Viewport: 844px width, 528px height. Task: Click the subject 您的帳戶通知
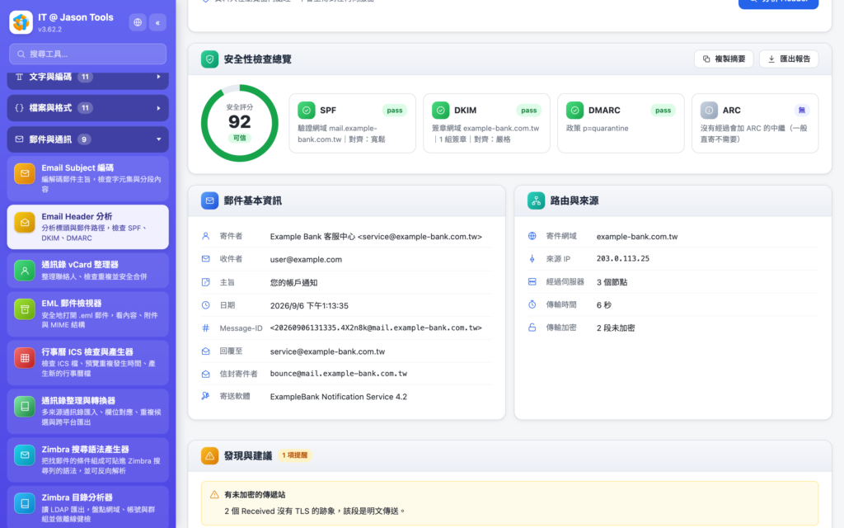(x=294, y=282)
